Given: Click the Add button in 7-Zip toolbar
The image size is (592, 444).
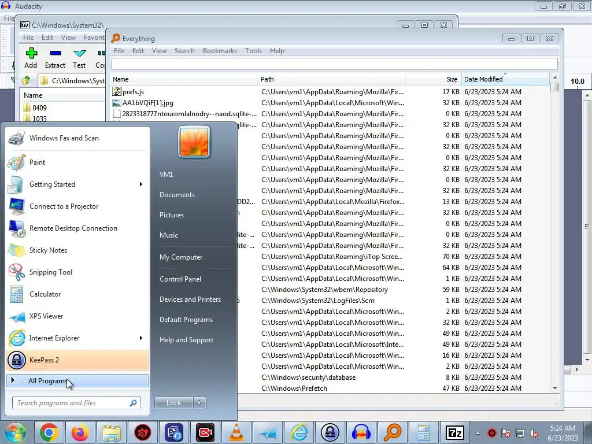Looking at the screenshot, I should [31, 58].
